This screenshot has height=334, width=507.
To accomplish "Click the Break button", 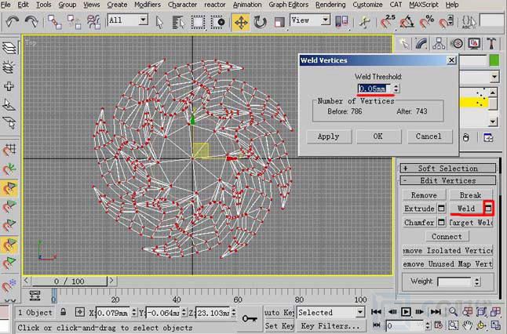I will [470, 195].
